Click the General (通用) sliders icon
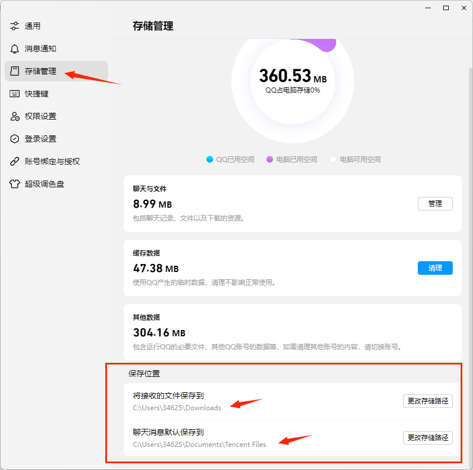This screenshot has height=470, width=473. coord(15,26)
